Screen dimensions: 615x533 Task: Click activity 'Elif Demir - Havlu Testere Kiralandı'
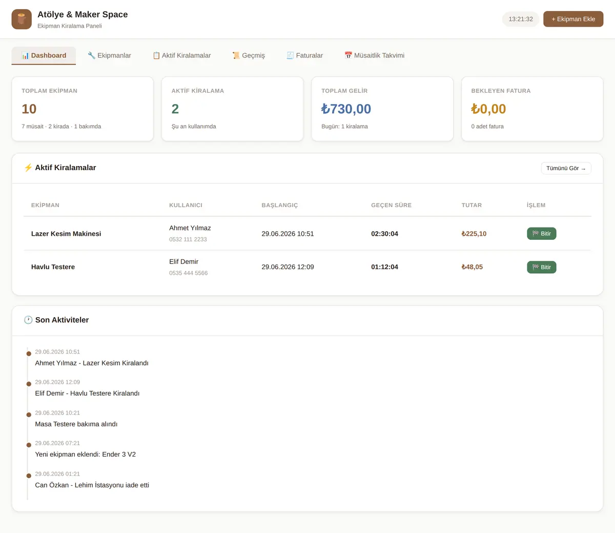[x=87, y=393]
